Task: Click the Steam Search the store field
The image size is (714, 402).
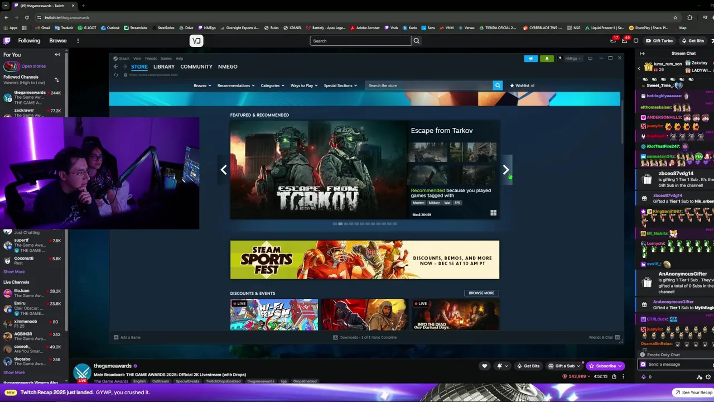Action: pyautogui.click(x=429, y=85)
